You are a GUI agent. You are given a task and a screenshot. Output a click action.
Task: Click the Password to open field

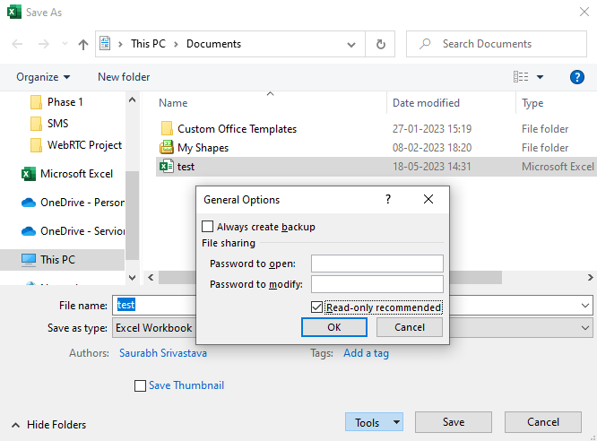(x=376, y=264)
